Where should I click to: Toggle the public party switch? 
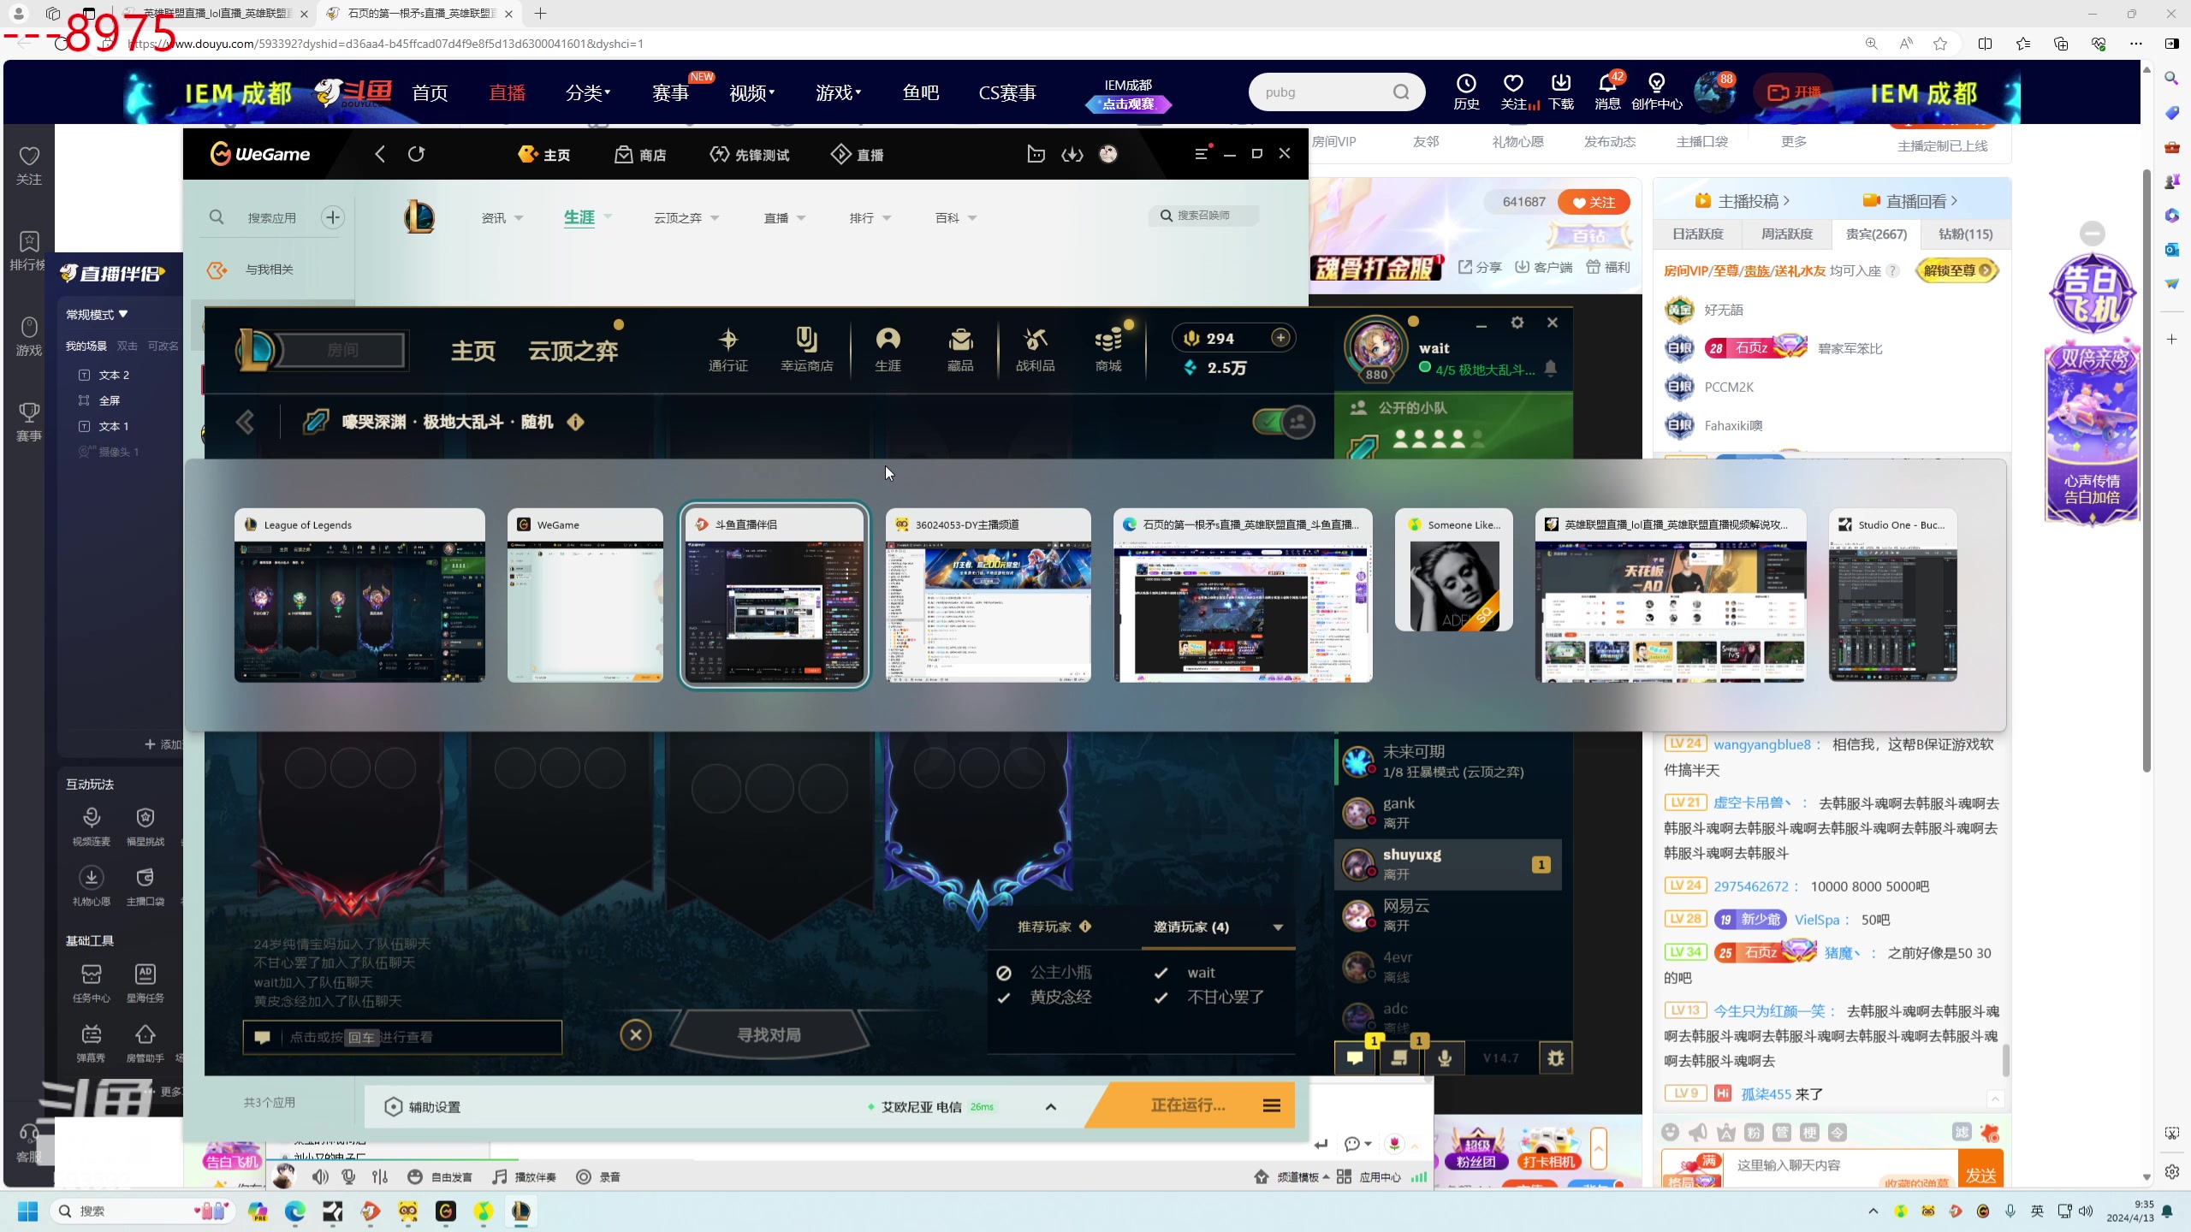coord(1283,422)
